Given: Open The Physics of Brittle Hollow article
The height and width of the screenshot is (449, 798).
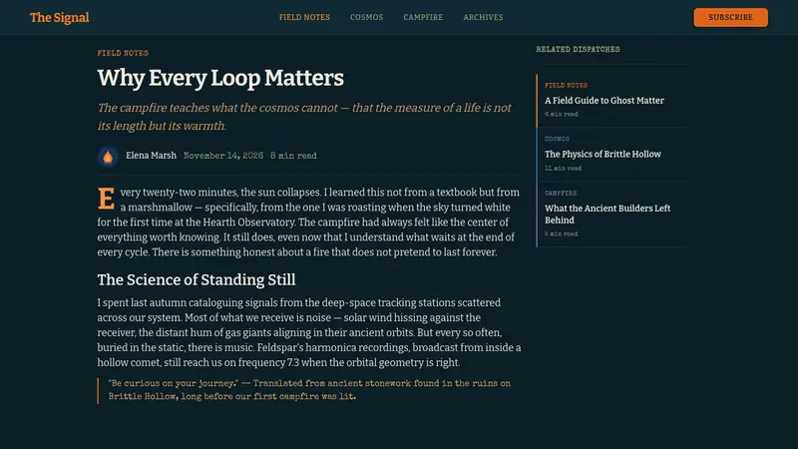Looking at the screenshot, I should point(602,154).
